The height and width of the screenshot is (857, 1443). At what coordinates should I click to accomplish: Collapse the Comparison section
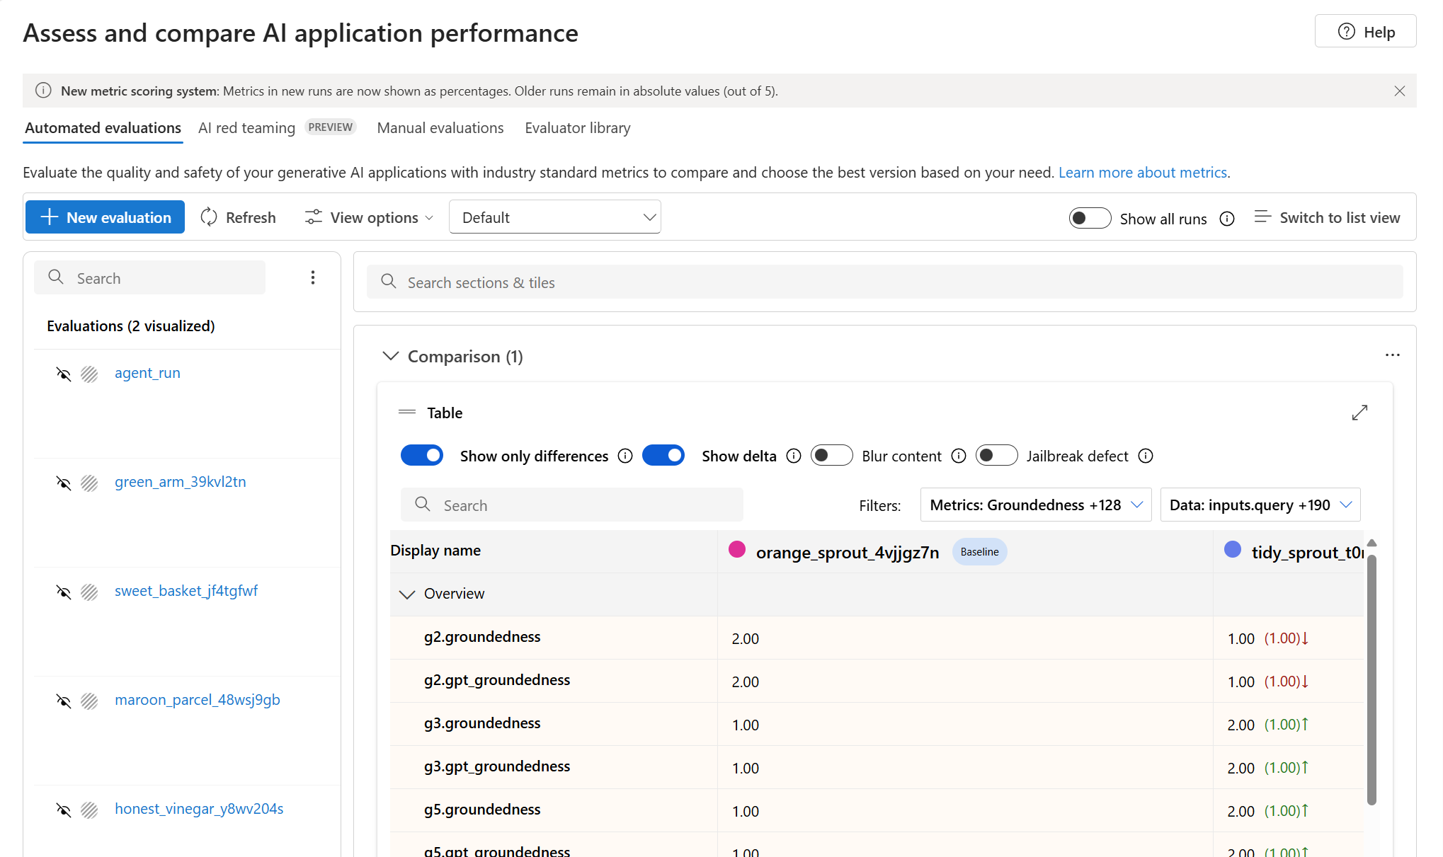coord(391,356)
